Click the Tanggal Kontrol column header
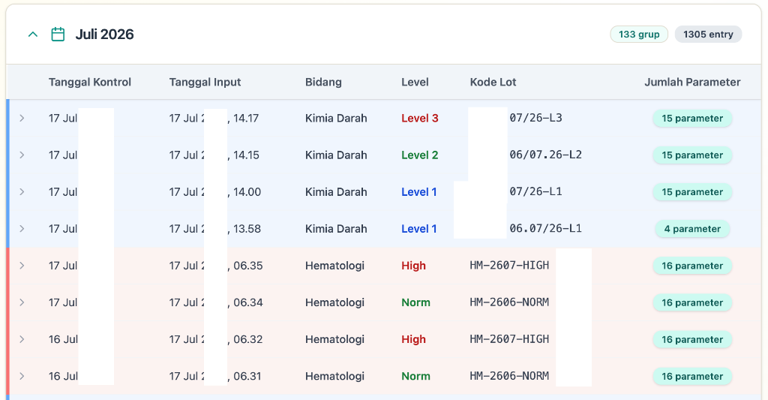This screenshot has height=400, width=768. [90, 82]
